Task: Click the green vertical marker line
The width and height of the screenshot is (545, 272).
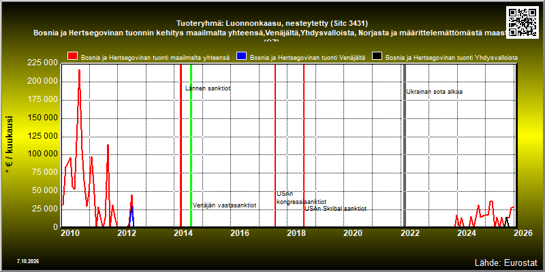Action: pyautogui.click(x=191, y=146)
